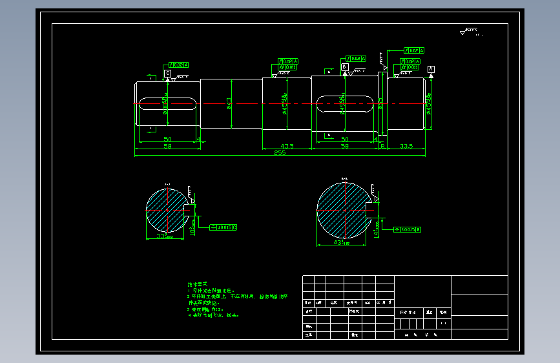
Task: Click the 43.5 length dimension
Action: coord(287,146)
